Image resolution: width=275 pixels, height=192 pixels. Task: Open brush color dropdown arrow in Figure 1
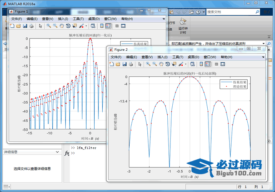click(x=86, y=26)
